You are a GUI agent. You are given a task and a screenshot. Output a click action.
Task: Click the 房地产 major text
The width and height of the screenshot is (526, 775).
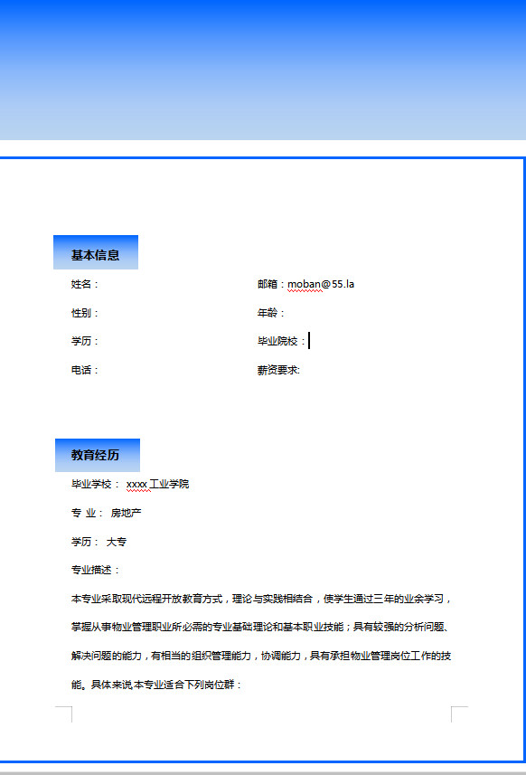126,513
